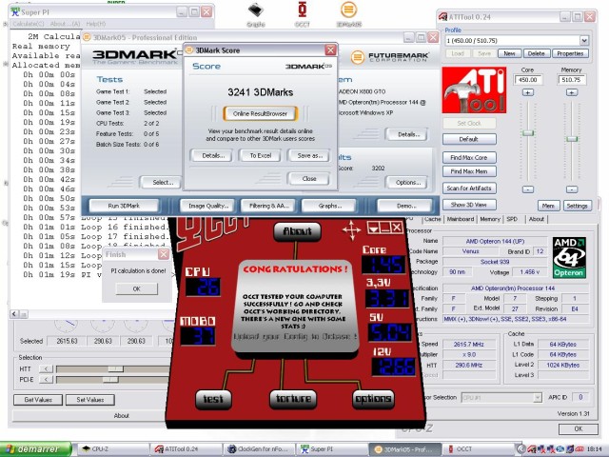Viewport: 609px width, 457px height.
Task: Click the ATI Tool hammer logo
Action: click(474, 90)
